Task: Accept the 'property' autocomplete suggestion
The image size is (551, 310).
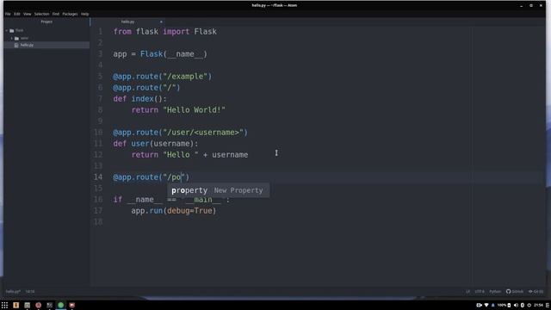Action: click(218, 190)
